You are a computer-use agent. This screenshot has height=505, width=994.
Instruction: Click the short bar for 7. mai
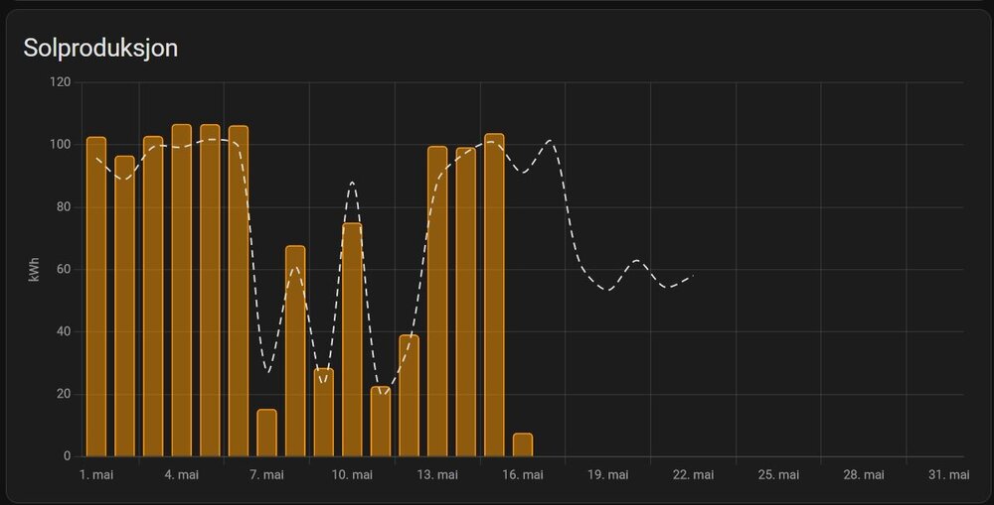click(x=266, y=434)
